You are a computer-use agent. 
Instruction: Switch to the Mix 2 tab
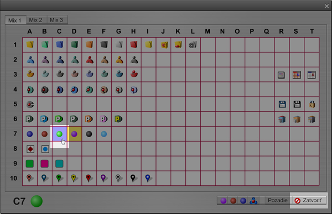pyautogui.click(x=35, y=20)
